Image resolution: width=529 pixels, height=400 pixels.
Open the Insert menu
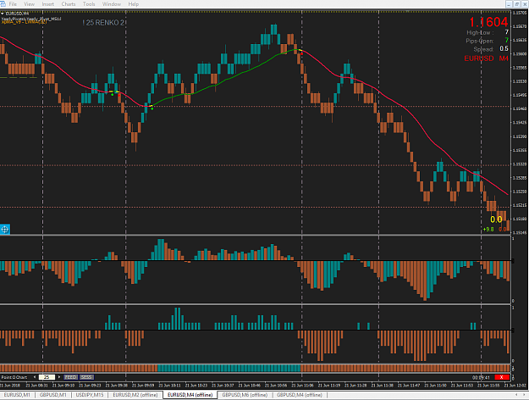(48, 4)
